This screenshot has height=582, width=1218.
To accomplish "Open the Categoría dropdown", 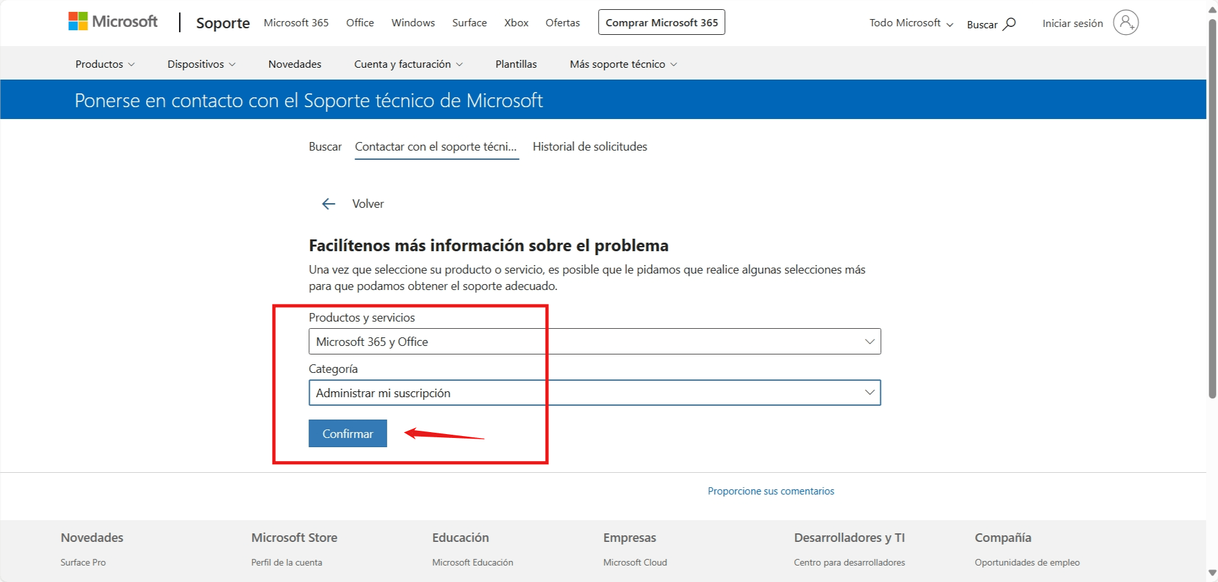I will click(595, 393).
